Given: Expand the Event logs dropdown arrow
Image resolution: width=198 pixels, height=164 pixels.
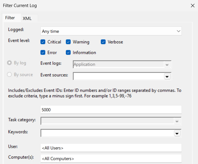Looking at the screenshot, I should pyautogui.click(x=167, y=65).
